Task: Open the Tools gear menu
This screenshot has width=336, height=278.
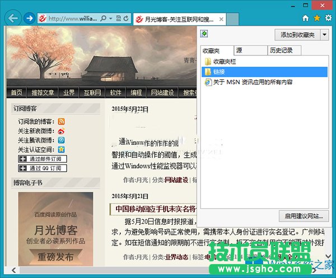Action: click(x=328, y=18)
